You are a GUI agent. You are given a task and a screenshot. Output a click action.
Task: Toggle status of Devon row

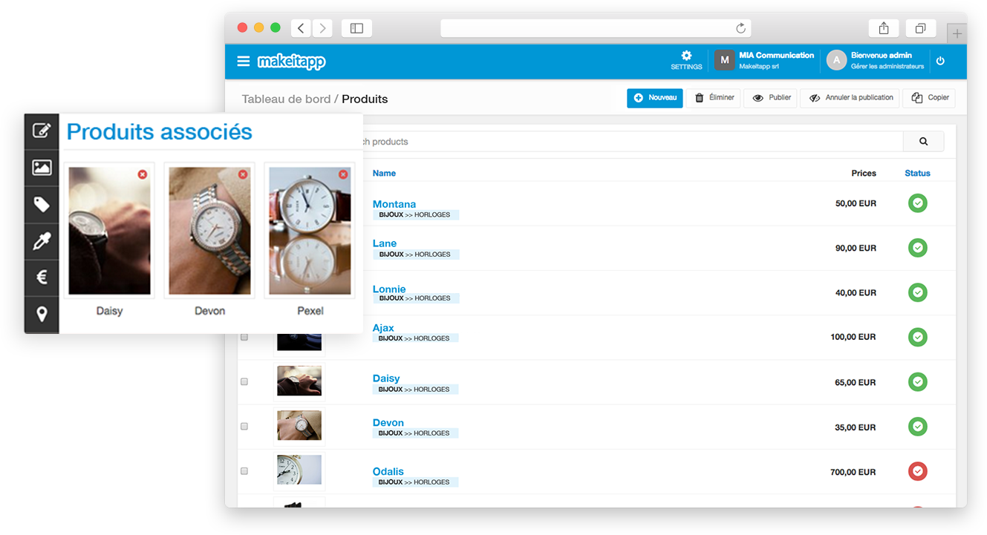(918, 427)
